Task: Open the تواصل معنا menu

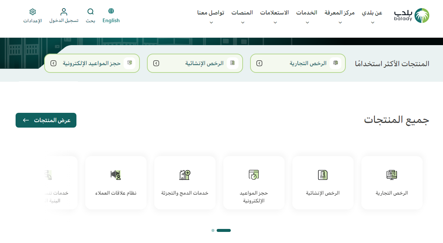Action: point(211,13)
